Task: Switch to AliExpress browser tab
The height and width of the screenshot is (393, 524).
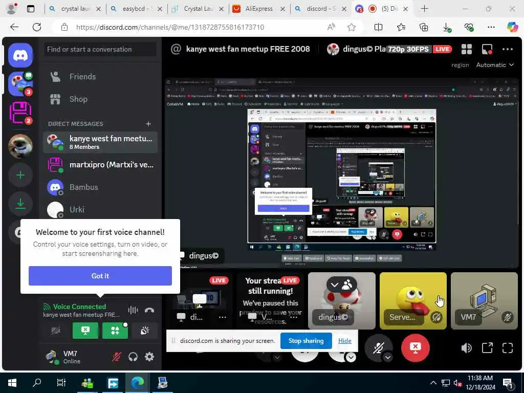Action: 259,9
